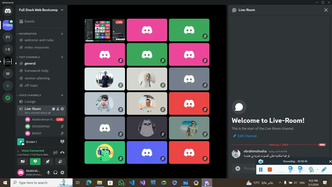Viewport: 332px width, 187px height.
Task: Open the Events list
Action: click(x=41, y=21)
